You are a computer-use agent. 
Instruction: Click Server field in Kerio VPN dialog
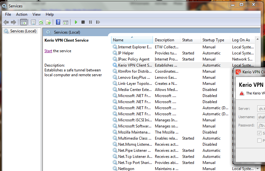(261, 109)
